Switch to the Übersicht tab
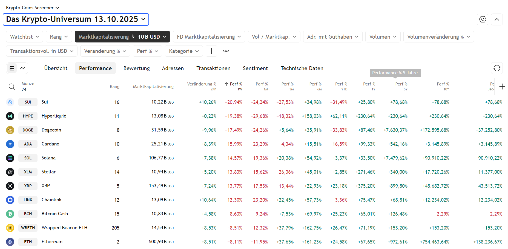This screenshot has height=249, width=508. coord(56,68)
